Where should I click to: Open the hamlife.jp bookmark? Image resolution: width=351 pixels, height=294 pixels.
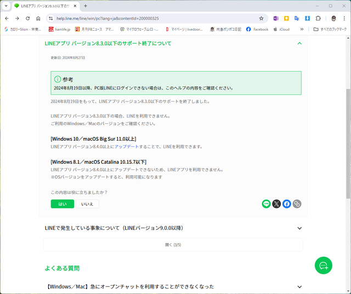point(60,29)
